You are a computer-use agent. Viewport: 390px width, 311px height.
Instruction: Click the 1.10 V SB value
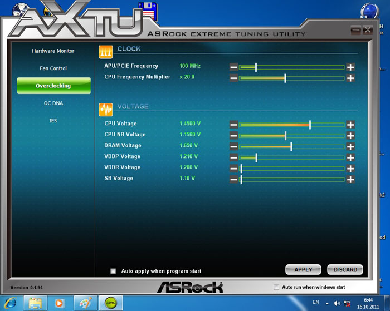187,178
